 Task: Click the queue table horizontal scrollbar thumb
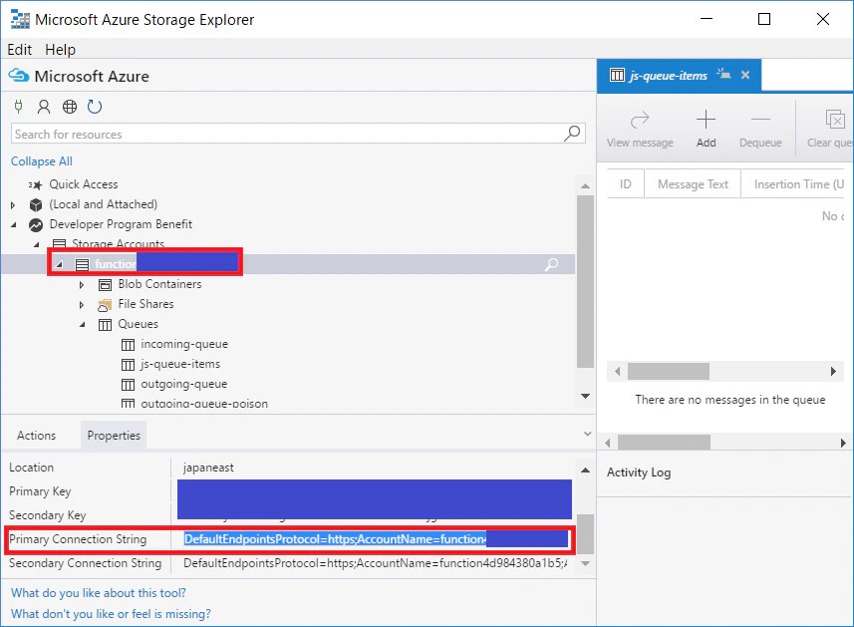click(669, 372)
